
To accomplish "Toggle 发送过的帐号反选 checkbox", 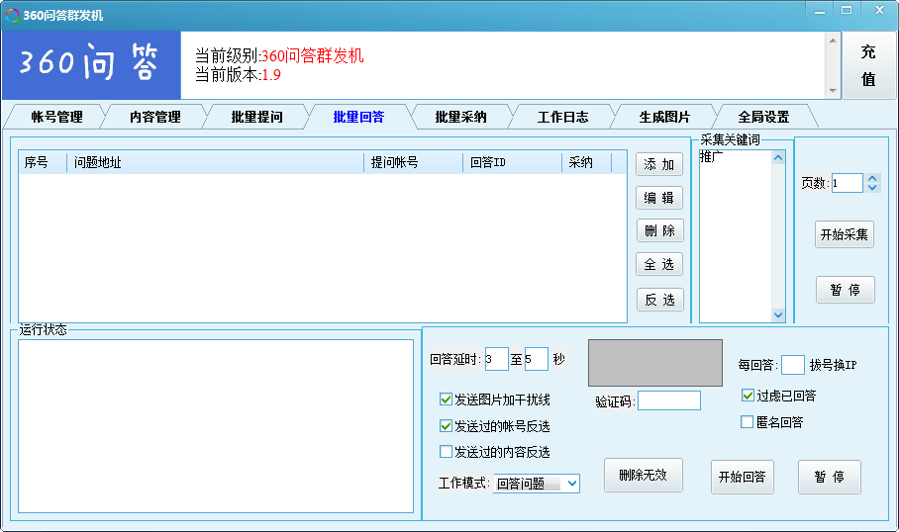I will point(446,425).
